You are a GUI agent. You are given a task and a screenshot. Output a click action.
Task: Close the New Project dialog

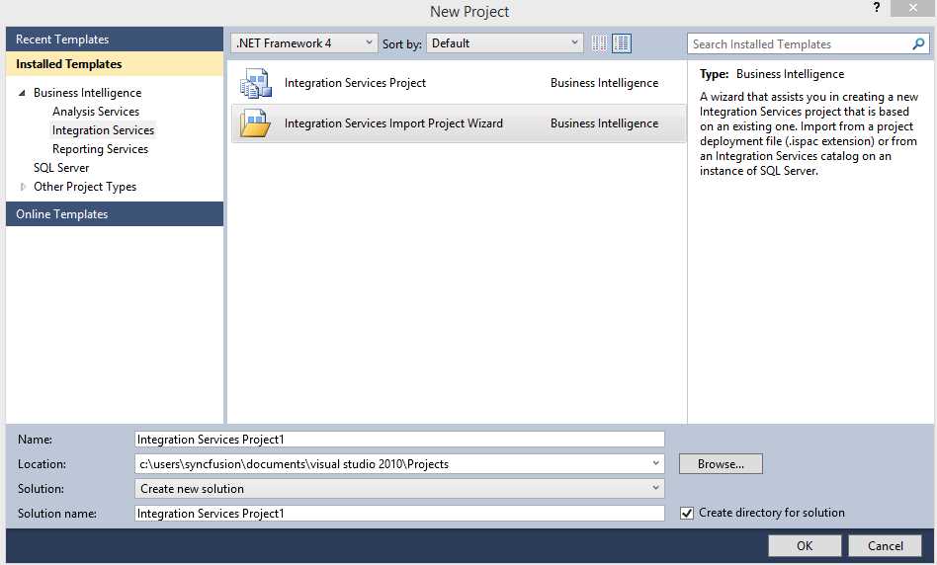tap(912, 8)
